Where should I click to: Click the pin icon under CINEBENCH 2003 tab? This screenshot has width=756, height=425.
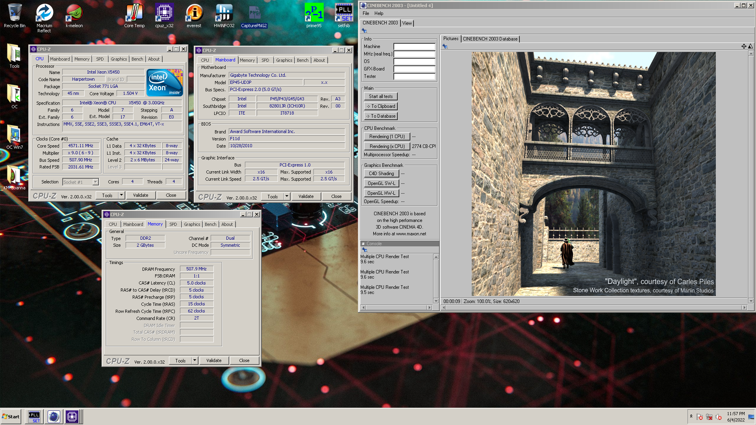click(x=364, y=31)
